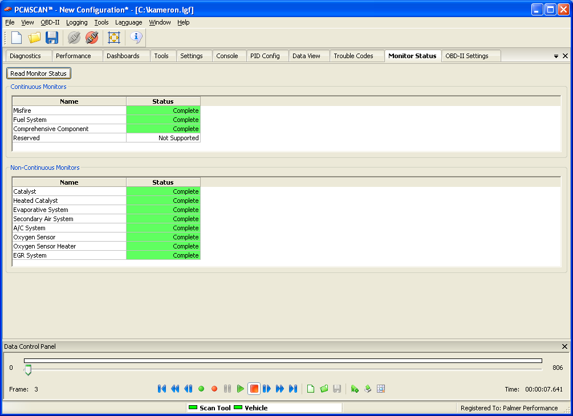Open the Logging menu
The image size is (573, 416).
(77, 22)
